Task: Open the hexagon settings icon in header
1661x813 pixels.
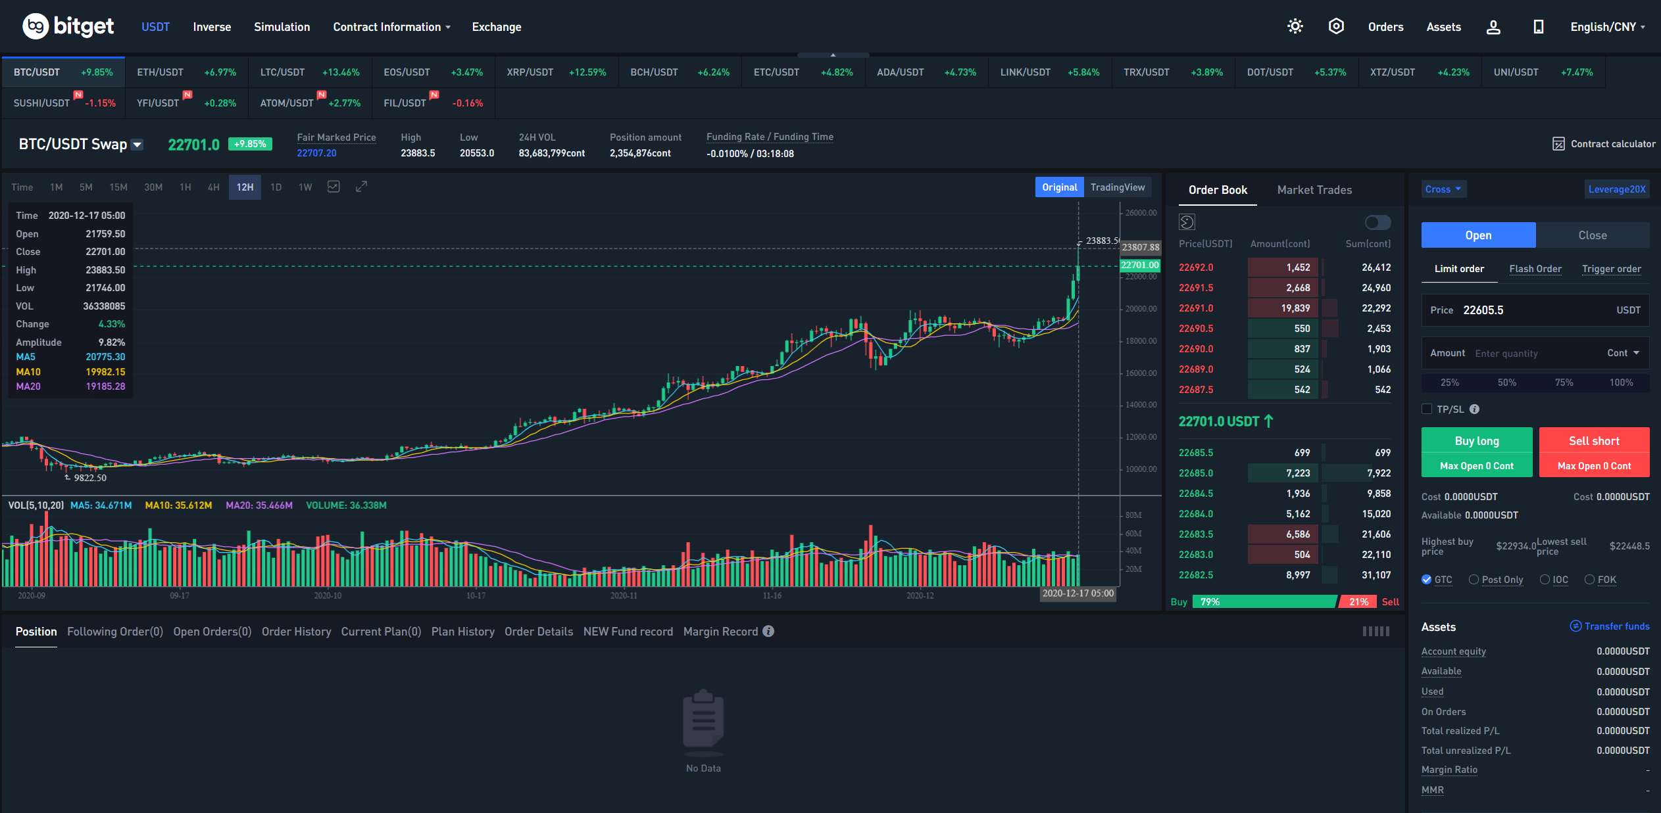Action: tap(1335, 26)
